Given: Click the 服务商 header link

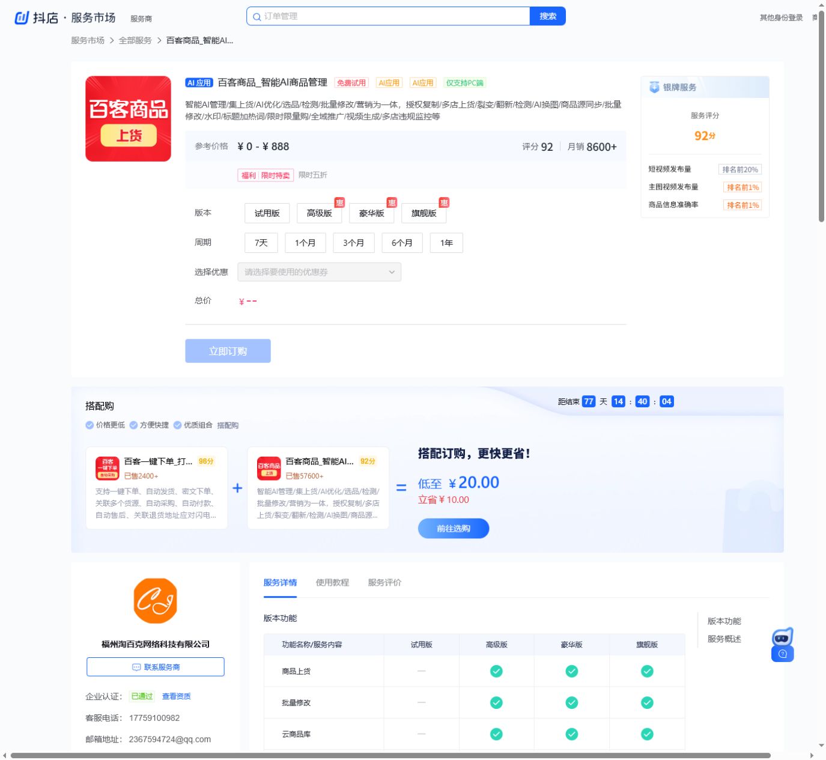Looking at the screenshot, I should click(x=141, y=19).
